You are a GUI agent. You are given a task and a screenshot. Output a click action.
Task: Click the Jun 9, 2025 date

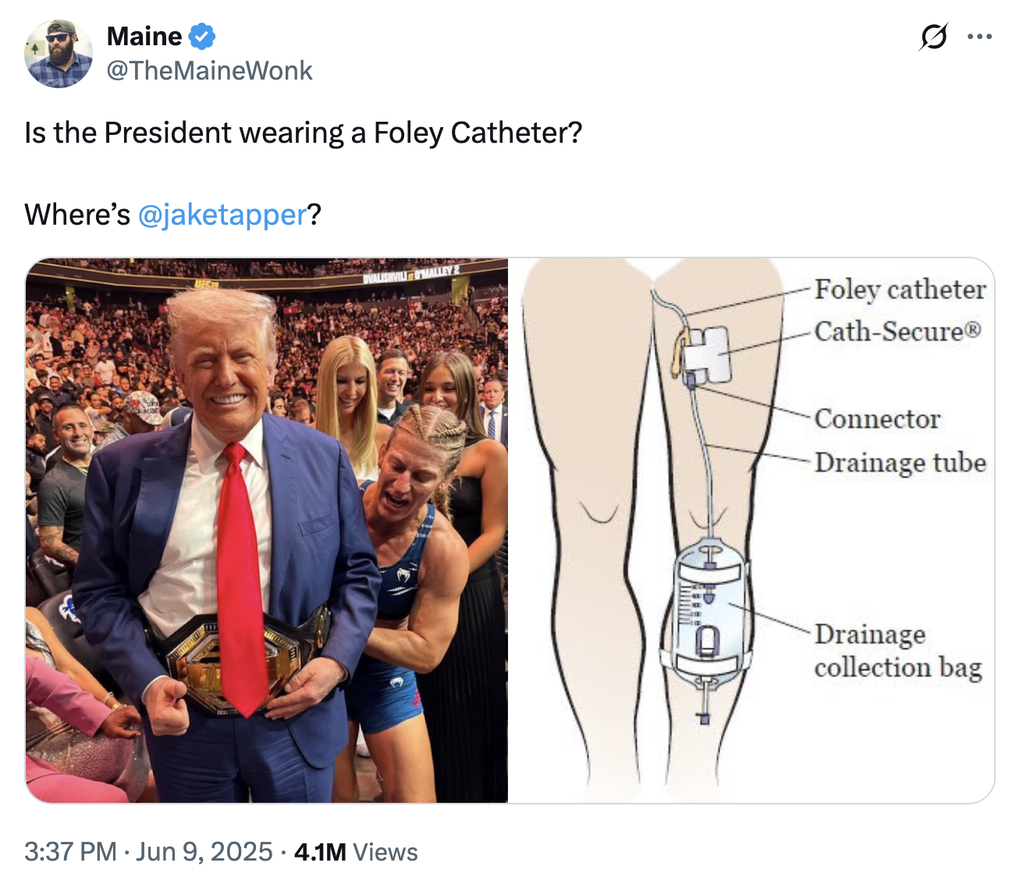tap(204, 851)
